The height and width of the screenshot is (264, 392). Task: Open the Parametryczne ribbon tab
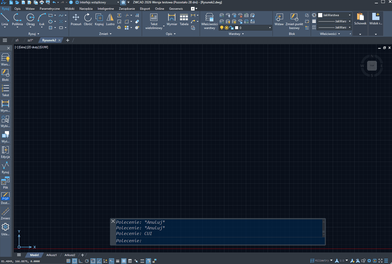pyautogui.click(x=50, y=9)
